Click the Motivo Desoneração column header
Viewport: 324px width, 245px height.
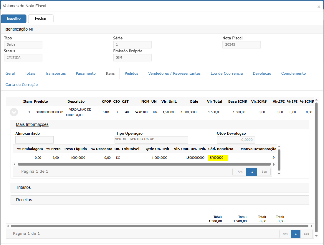258,149
